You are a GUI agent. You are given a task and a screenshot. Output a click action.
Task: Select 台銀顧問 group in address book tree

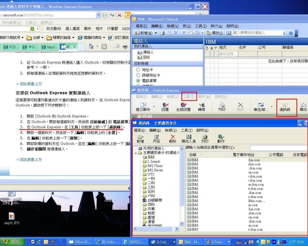(x=152, y=200)
